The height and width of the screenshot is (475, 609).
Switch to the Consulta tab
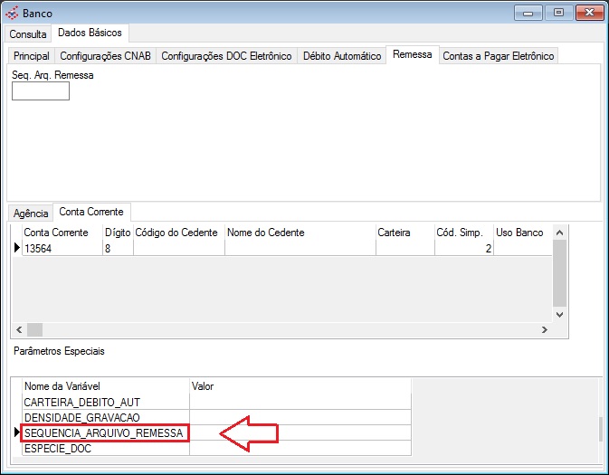(x=28, y=33)
